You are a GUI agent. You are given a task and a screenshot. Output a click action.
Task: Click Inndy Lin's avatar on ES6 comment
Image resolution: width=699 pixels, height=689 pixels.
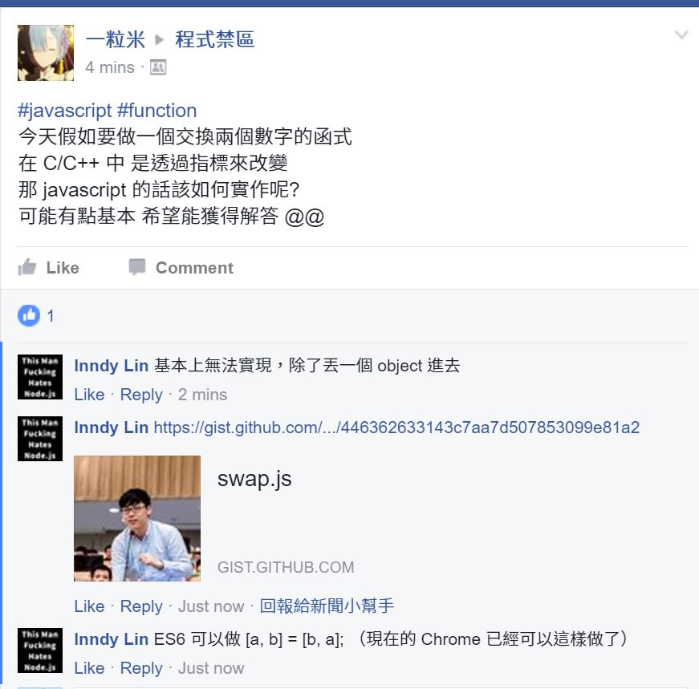point(40,650)
